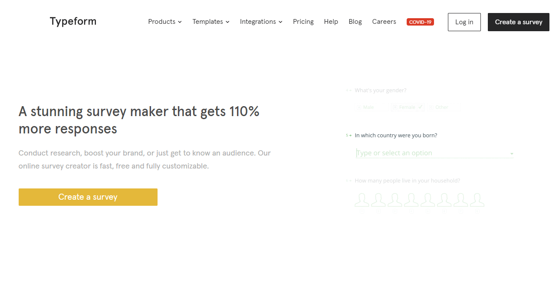Expand the Templates dropdown menu
559x295 pixels.
pos(211,22)
